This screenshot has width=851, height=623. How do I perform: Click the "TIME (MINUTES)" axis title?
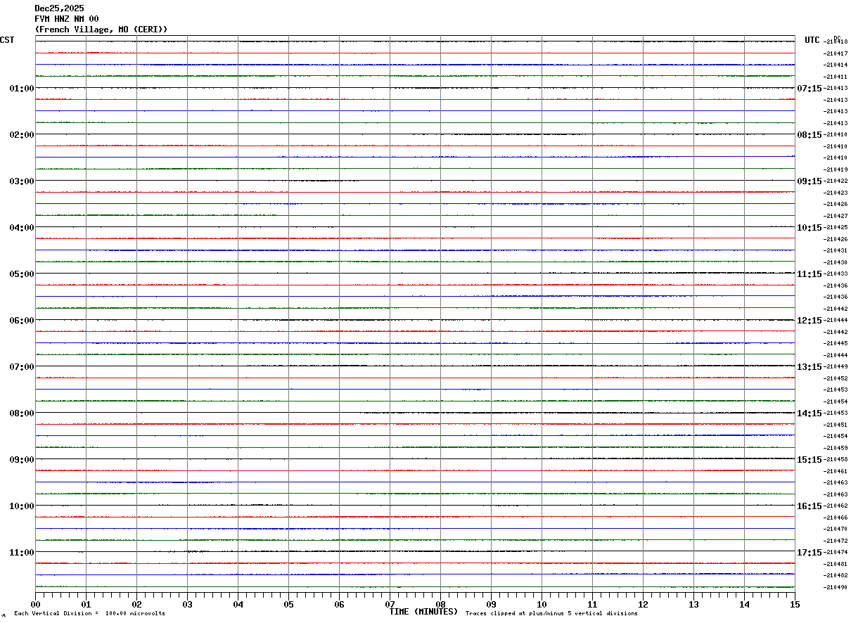tap(423, 612)
